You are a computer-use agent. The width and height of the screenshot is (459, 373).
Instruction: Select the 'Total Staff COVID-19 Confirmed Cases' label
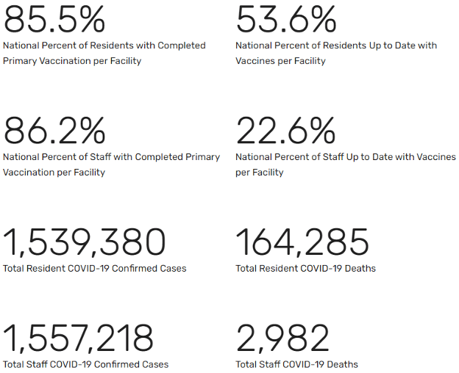(86, 364)
